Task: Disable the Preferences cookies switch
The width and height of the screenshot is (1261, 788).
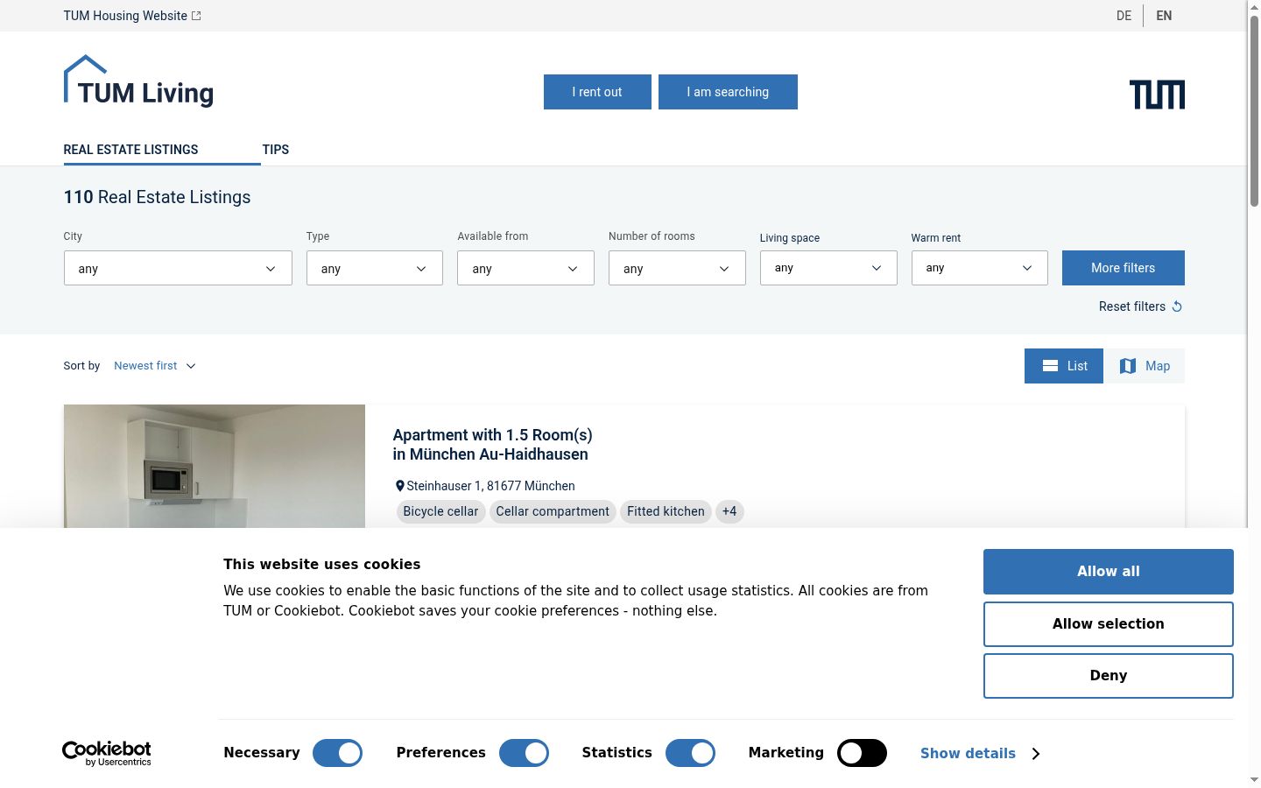Action: (x=524, y=753)
